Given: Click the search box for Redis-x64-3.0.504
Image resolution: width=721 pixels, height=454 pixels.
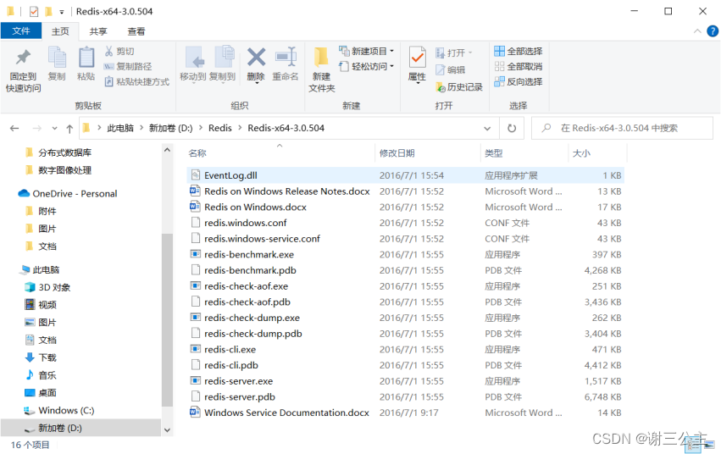Looking at the screenshot, I should point(622,128).
